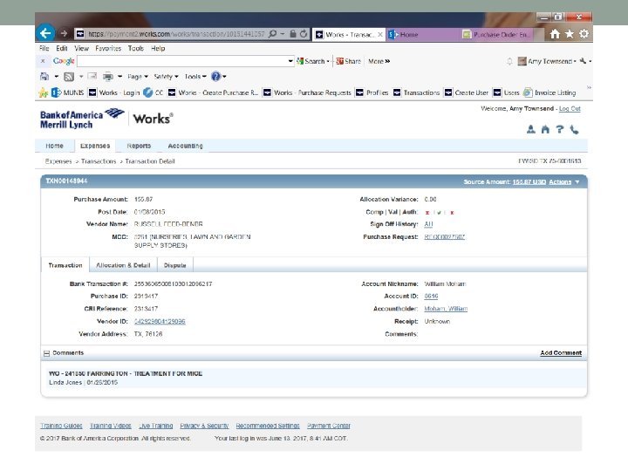Viewport: 628px width, 471px height.
Task: Open the Edit menu
Action: [61, 48]
